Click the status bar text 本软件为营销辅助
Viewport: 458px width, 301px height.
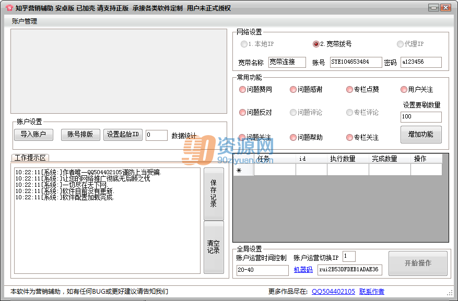pyautogui.click(x=36, y=292)
